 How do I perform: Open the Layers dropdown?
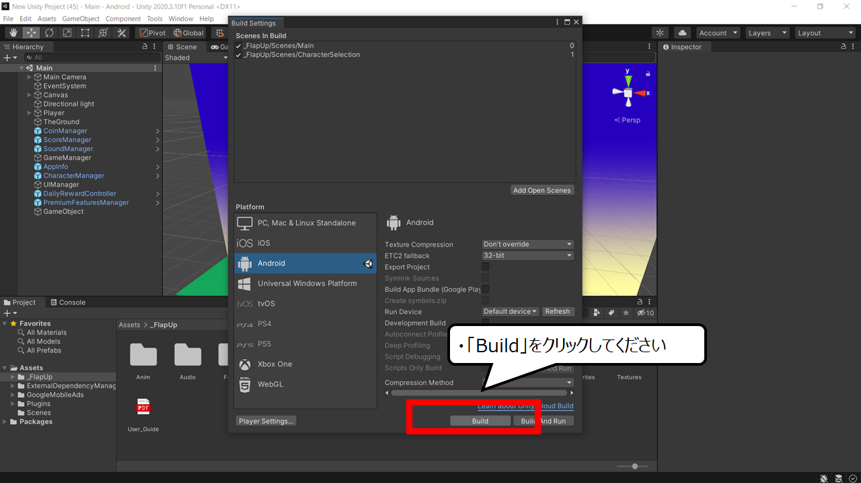[x=767, y=33]
